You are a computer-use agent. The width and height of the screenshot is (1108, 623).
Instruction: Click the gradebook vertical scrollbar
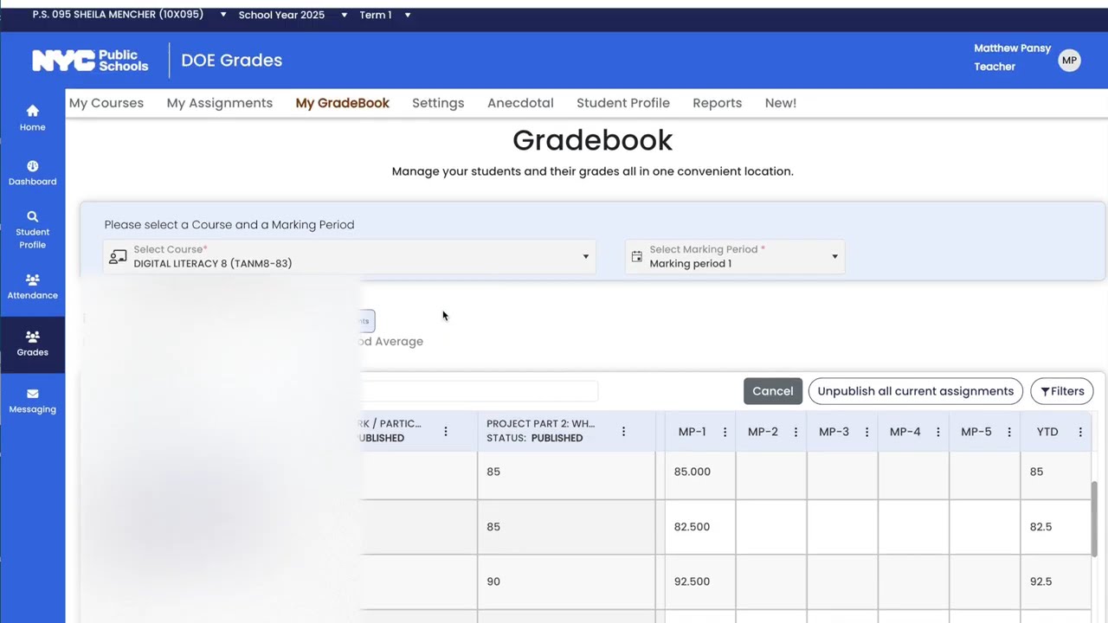coord(1094,519)
